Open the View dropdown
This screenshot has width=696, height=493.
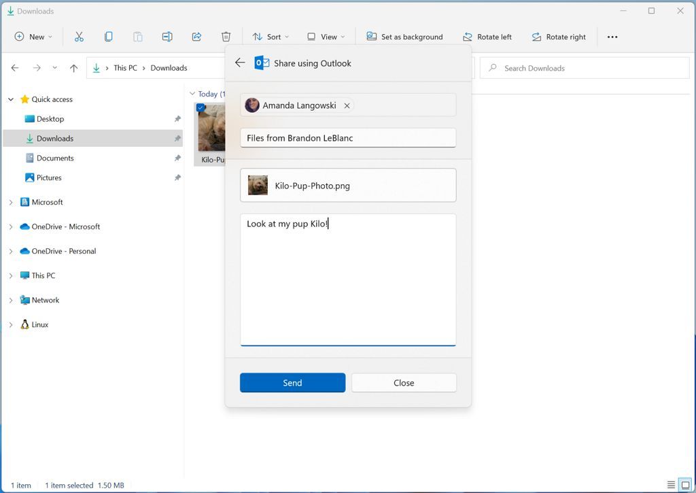click(x=326, y=36)
